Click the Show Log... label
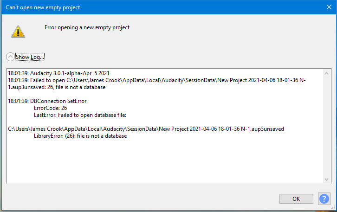 (x=30, y=57)
